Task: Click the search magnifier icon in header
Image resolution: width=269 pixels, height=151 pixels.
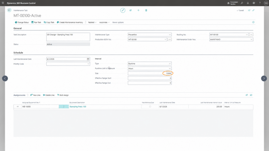Action: (x=242, y=3)
